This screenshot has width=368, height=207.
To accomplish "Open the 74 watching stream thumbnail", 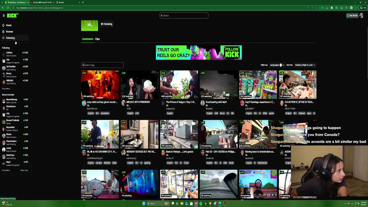I will click(139, 184).
